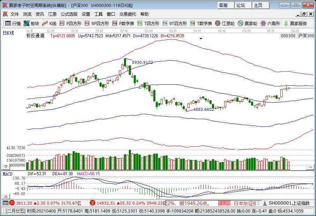This screenshot has height=216, width=316.
Task: Open the 帮助 menu
Action: [x=145, y=14]
